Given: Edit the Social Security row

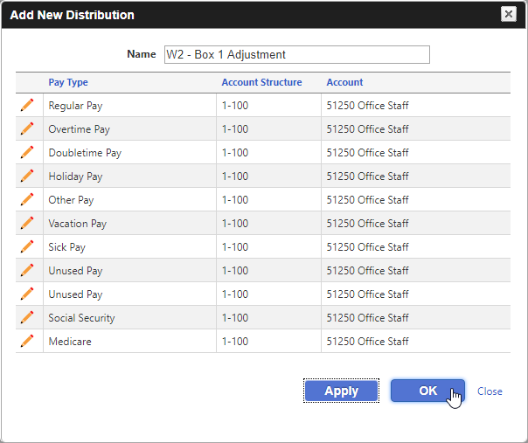Looking at the screenshot, I should [27, 317].
